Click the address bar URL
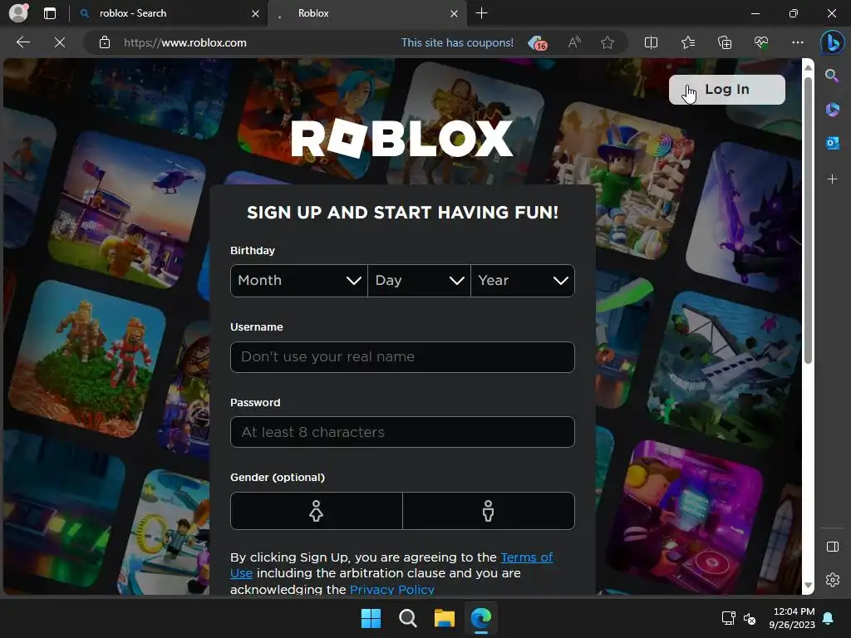This screenshot has height=638, width=851. 184,42
